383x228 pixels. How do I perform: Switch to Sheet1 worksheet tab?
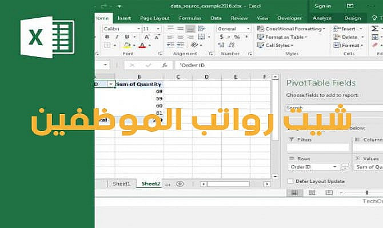(x=121, y=184)
